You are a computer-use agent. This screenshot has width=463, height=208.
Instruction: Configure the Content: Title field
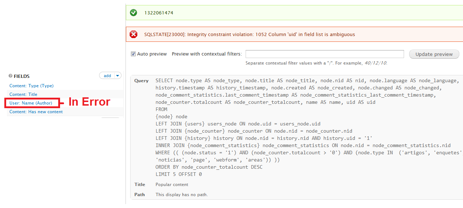coord(23,94)
